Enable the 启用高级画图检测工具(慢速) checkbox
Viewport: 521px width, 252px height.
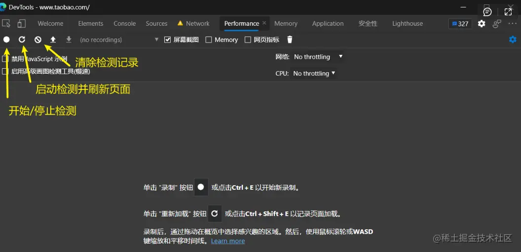tap(5, 71)
